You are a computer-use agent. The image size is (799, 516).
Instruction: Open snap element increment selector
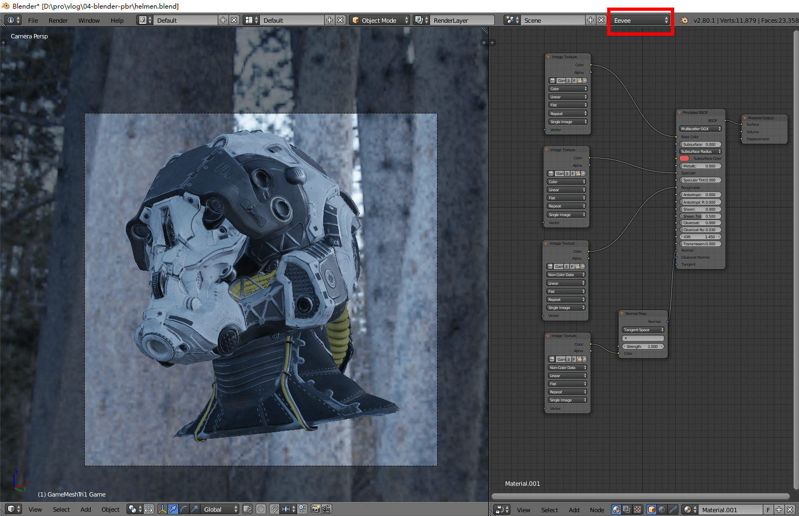[x=288, y=509]
